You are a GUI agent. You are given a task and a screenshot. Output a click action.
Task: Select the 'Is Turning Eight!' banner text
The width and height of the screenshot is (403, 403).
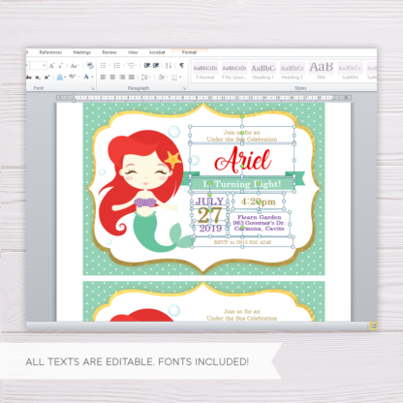242,184
